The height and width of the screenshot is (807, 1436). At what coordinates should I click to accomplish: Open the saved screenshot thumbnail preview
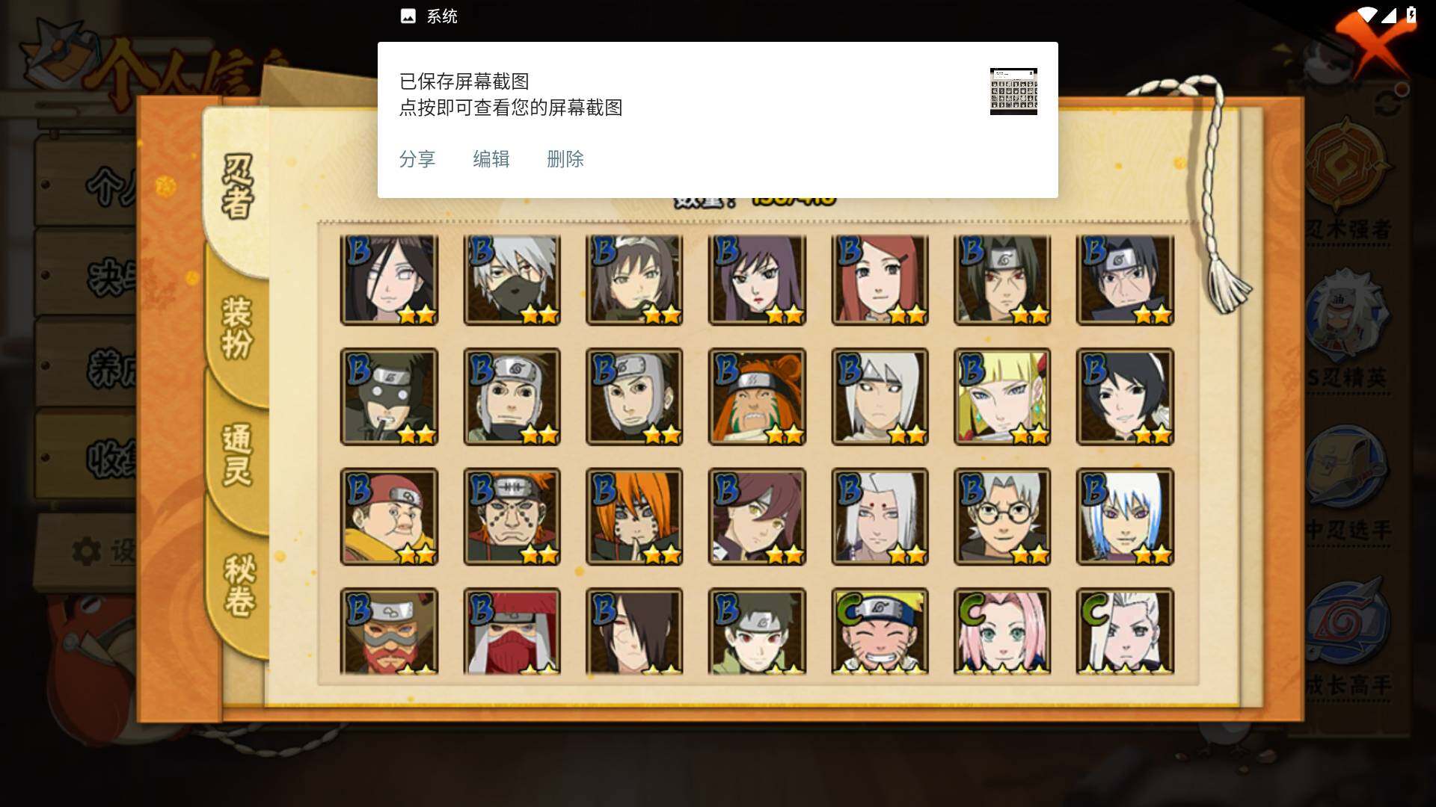(x=1013, y=91)
